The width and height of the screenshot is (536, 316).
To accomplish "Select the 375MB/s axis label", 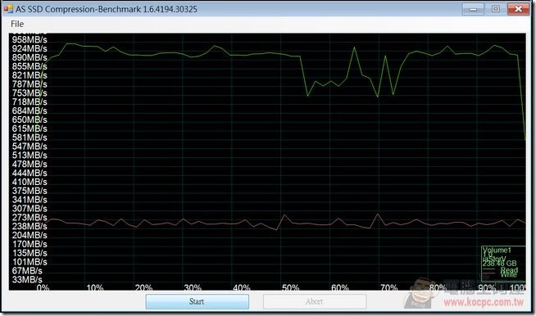I will point(30,191).
